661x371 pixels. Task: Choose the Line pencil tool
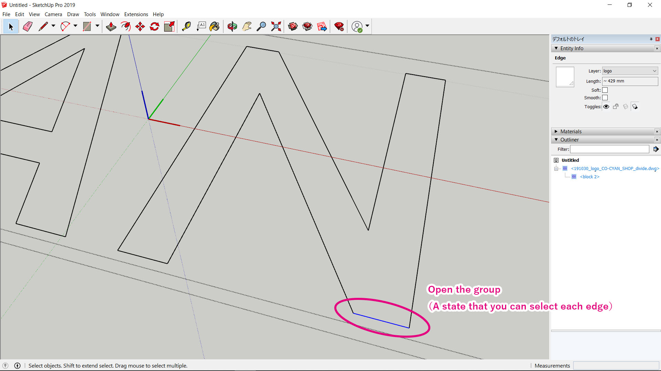coord(43,26)
